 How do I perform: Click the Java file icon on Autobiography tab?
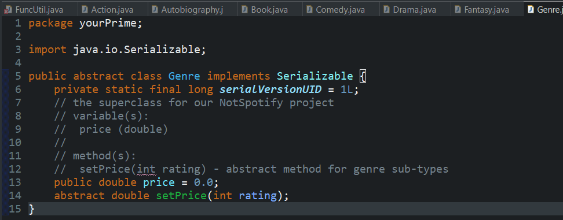click(155, 10)
